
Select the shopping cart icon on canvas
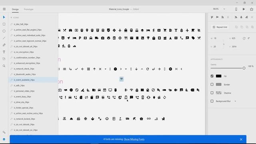click(x=165, y=30)
